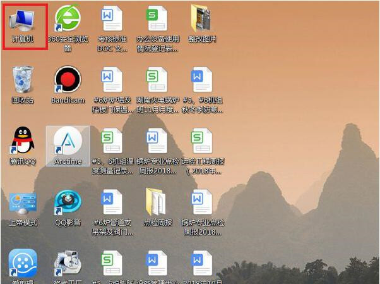This screenshot has width=380, height=284.
Task: Select the 湖南火电锅炉班11月月度 spreadsheet file
Action: point(157,80)
